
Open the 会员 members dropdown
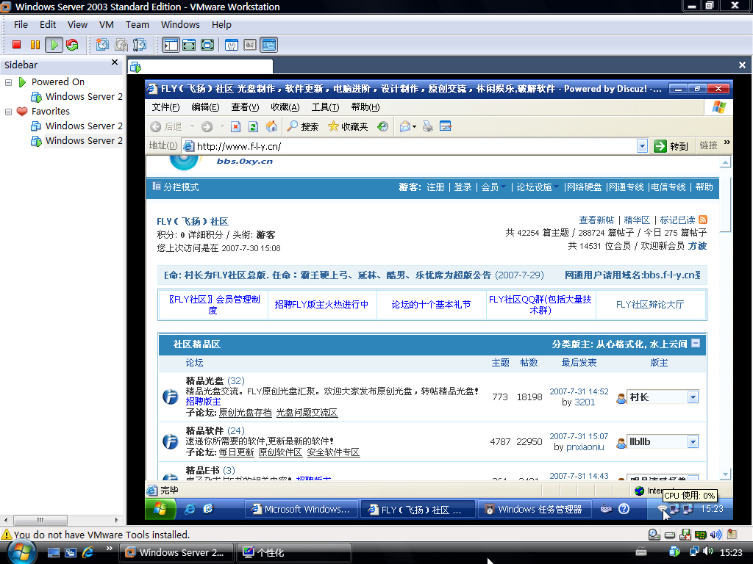click(493, 187)
